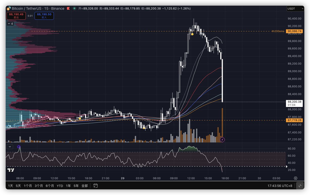Click the Bitcoin coin logo icon
This screenshot has width=310, height=195.
point(9,8)
